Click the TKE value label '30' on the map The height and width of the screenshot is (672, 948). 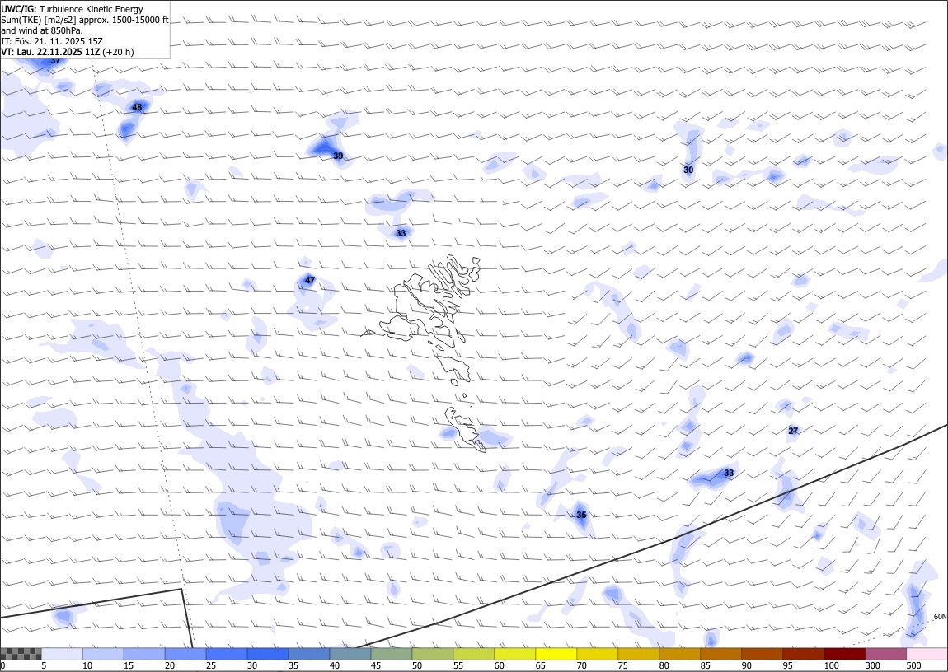[688, 170]
